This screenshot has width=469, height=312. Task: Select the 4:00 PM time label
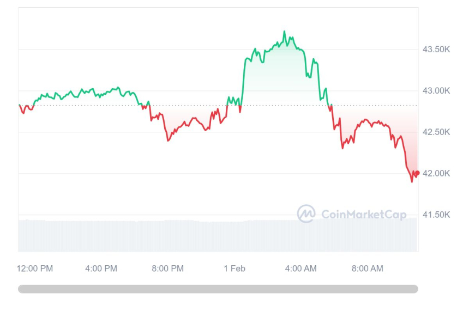[x=101, y=268]
